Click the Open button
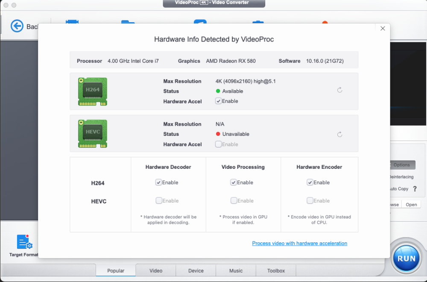The height and width of the screenshot is (282, 427). [411, 205]
